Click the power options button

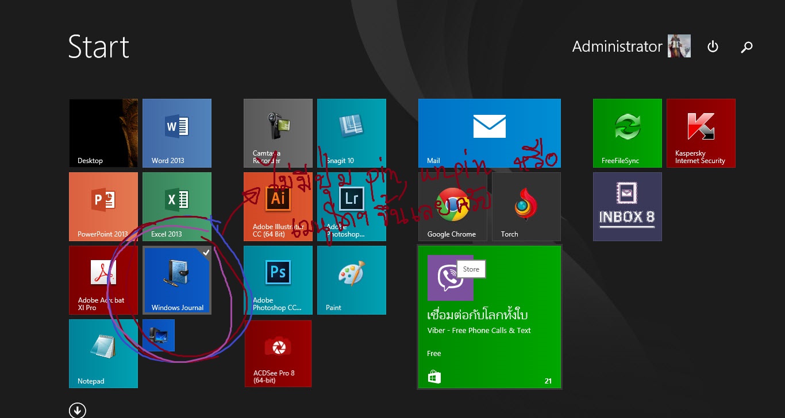[713, 47]
